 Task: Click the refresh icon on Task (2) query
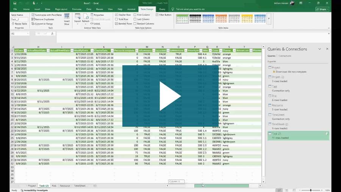[x=327, y=134]
